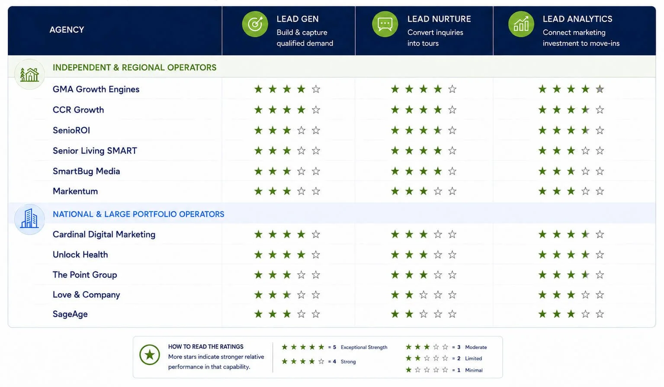Click the 'Moderate' legend label
This screenshot has height=387, width=664.
(476, 347)
